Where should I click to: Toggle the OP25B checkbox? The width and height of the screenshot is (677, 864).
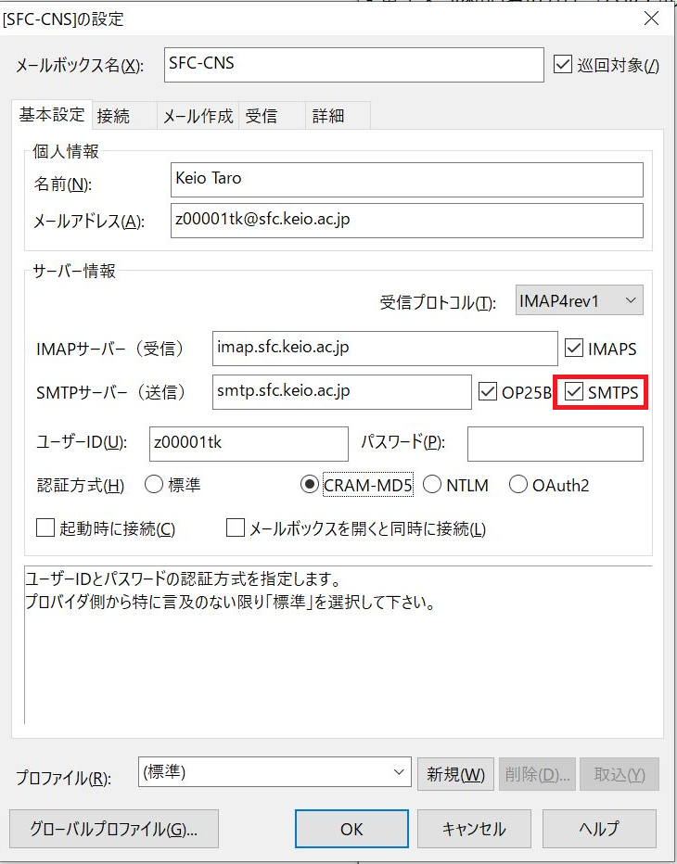point(488,392)
